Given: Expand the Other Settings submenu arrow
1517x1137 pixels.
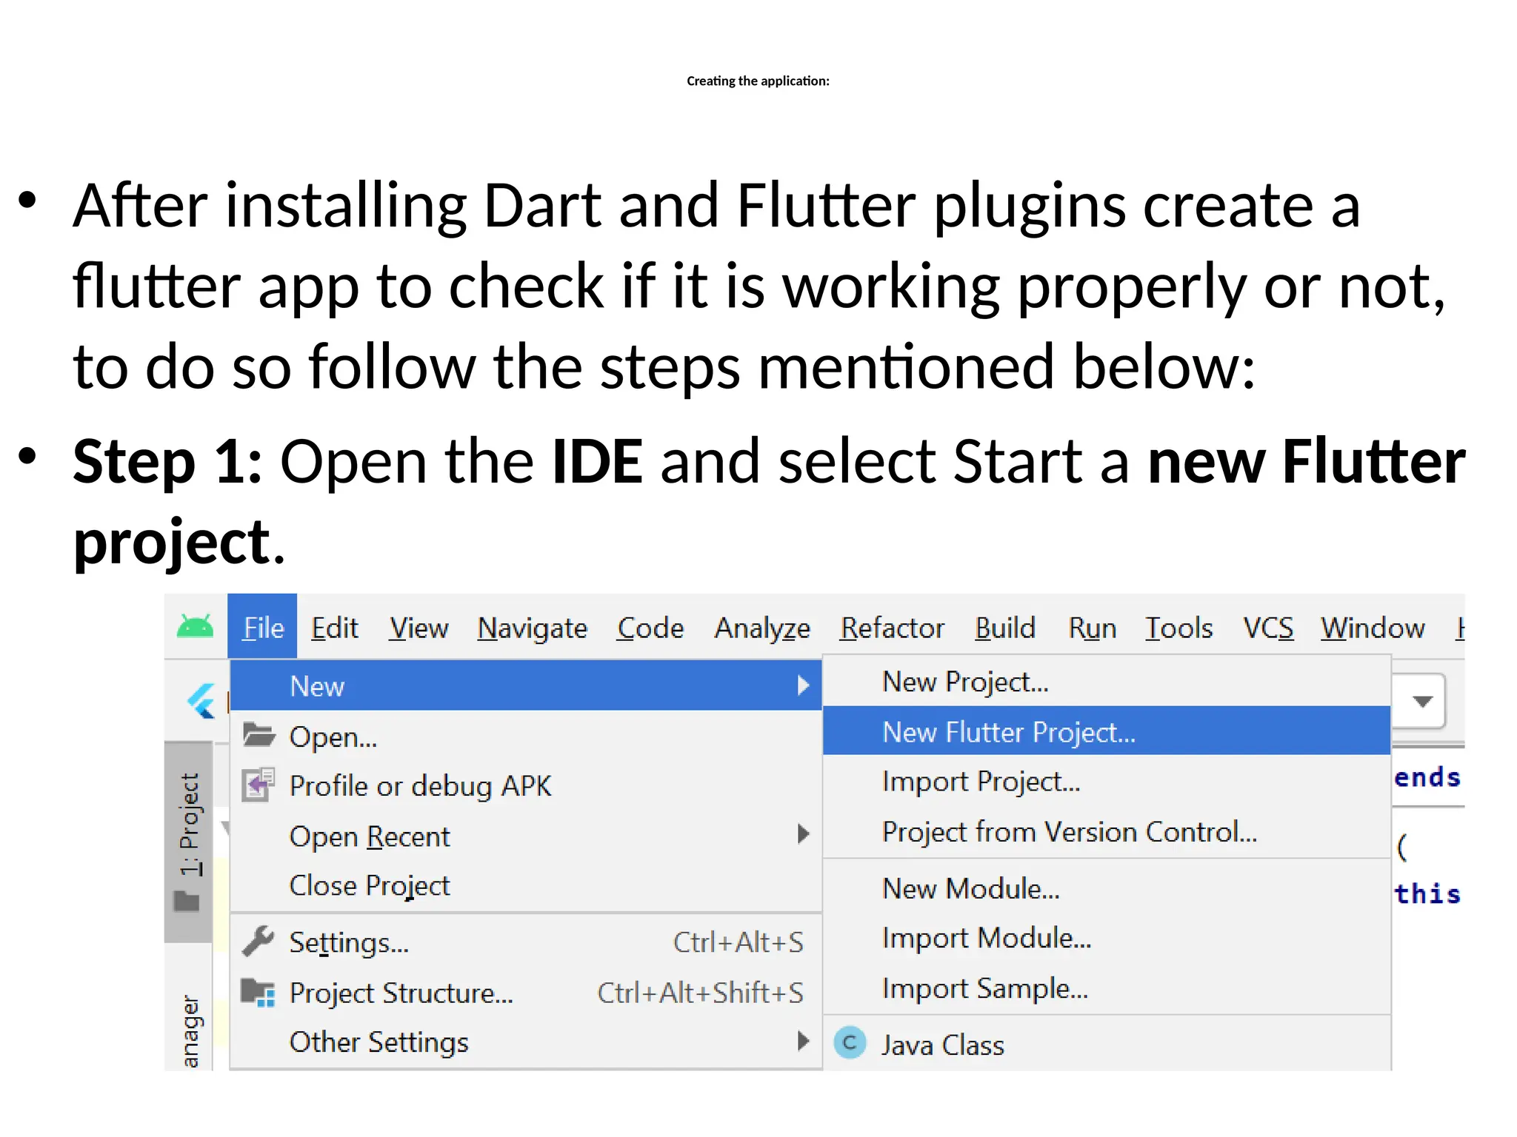Looking at the screenshot, I should (x=803, y=1041).
